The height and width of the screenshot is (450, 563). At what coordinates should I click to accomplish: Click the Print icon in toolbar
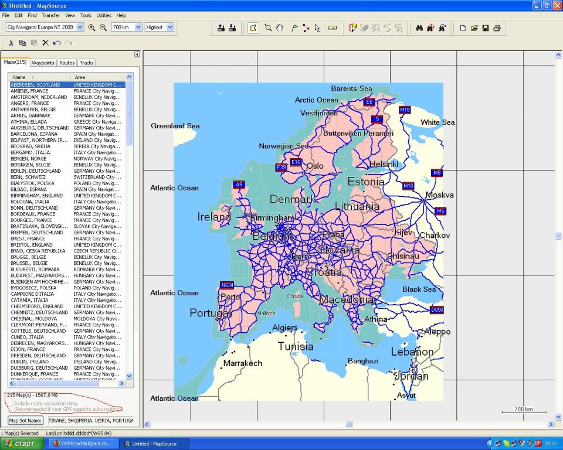497,28
